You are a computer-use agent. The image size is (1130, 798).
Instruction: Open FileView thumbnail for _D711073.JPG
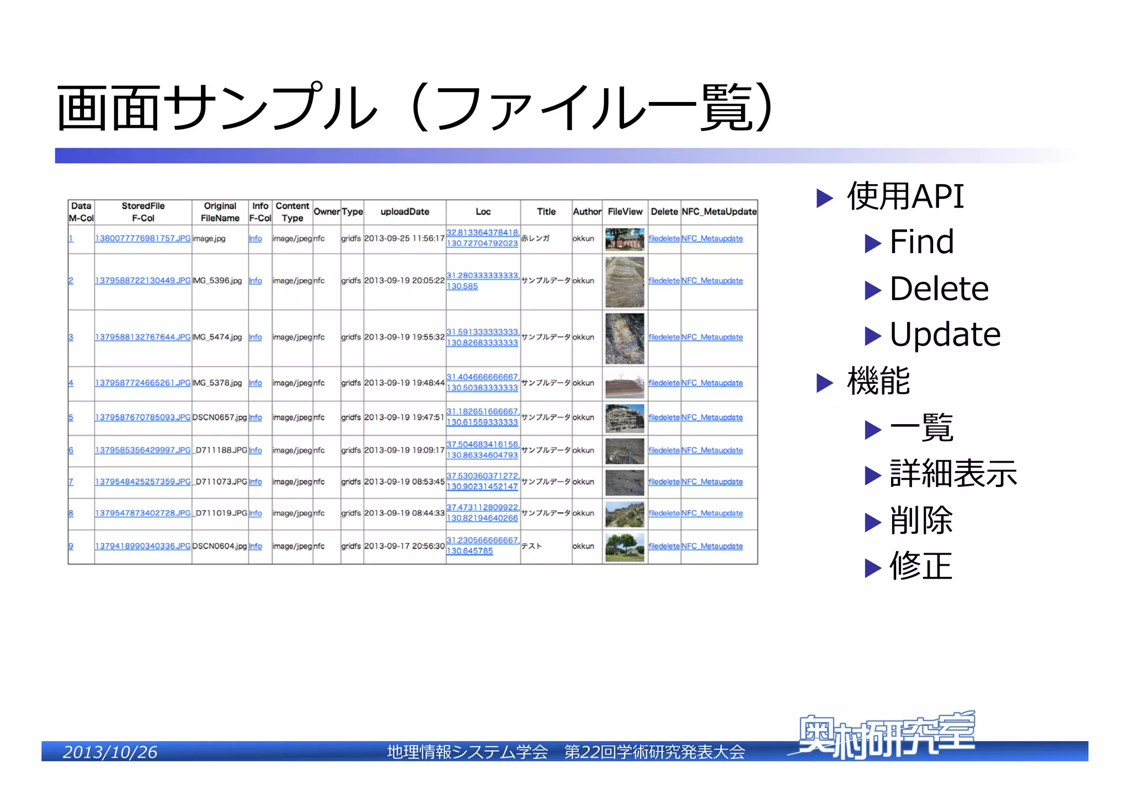click(625, 483)
